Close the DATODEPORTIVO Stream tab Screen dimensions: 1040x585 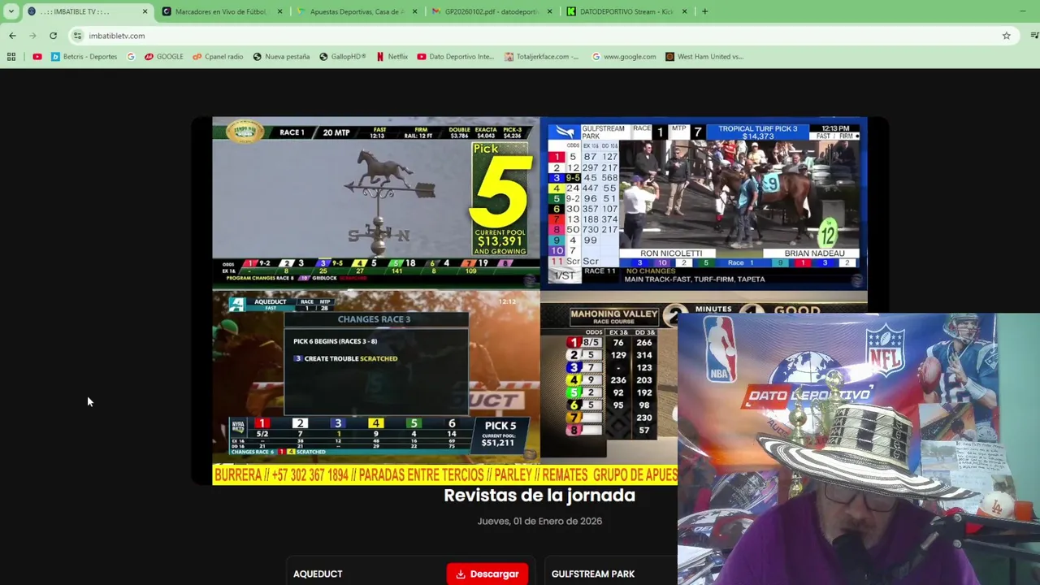tap(684, 11)
